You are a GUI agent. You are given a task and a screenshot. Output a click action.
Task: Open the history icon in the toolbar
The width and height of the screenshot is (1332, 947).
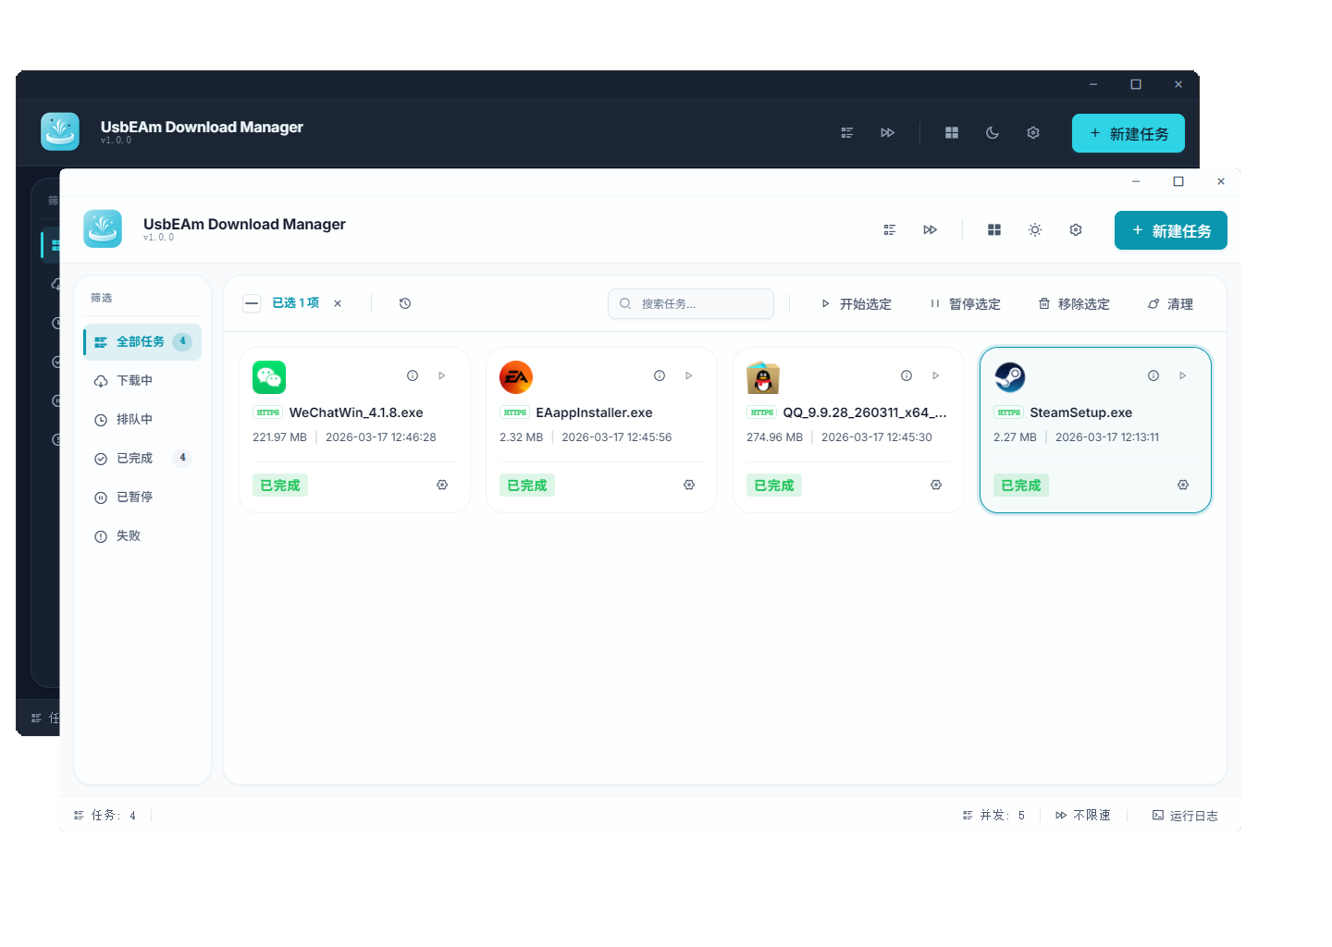(x=405, y=303)
